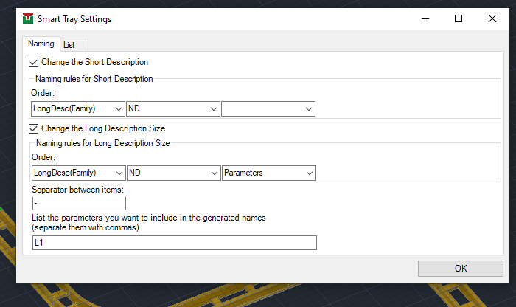Click the Change the Long Description Size label
Image resolution: width=516 pixels, height=307 pixels.
click(103, 128)
